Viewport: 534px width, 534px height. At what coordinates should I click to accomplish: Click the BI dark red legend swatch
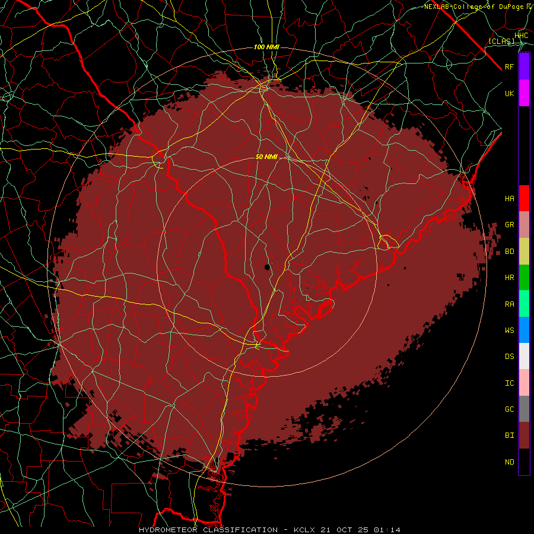point(524,436)
